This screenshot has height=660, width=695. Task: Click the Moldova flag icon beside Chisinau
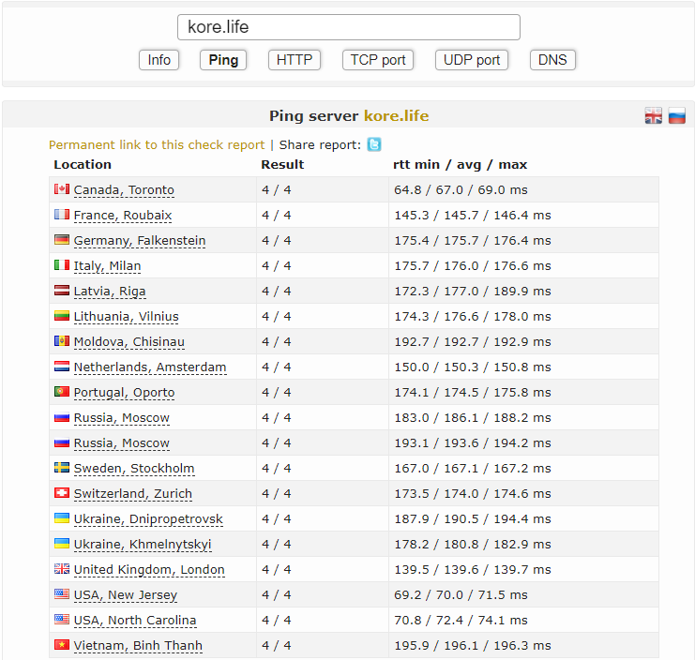coord(62,340)
